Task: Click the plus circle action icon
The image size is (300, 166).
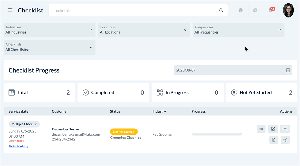Action: (285, 140)
